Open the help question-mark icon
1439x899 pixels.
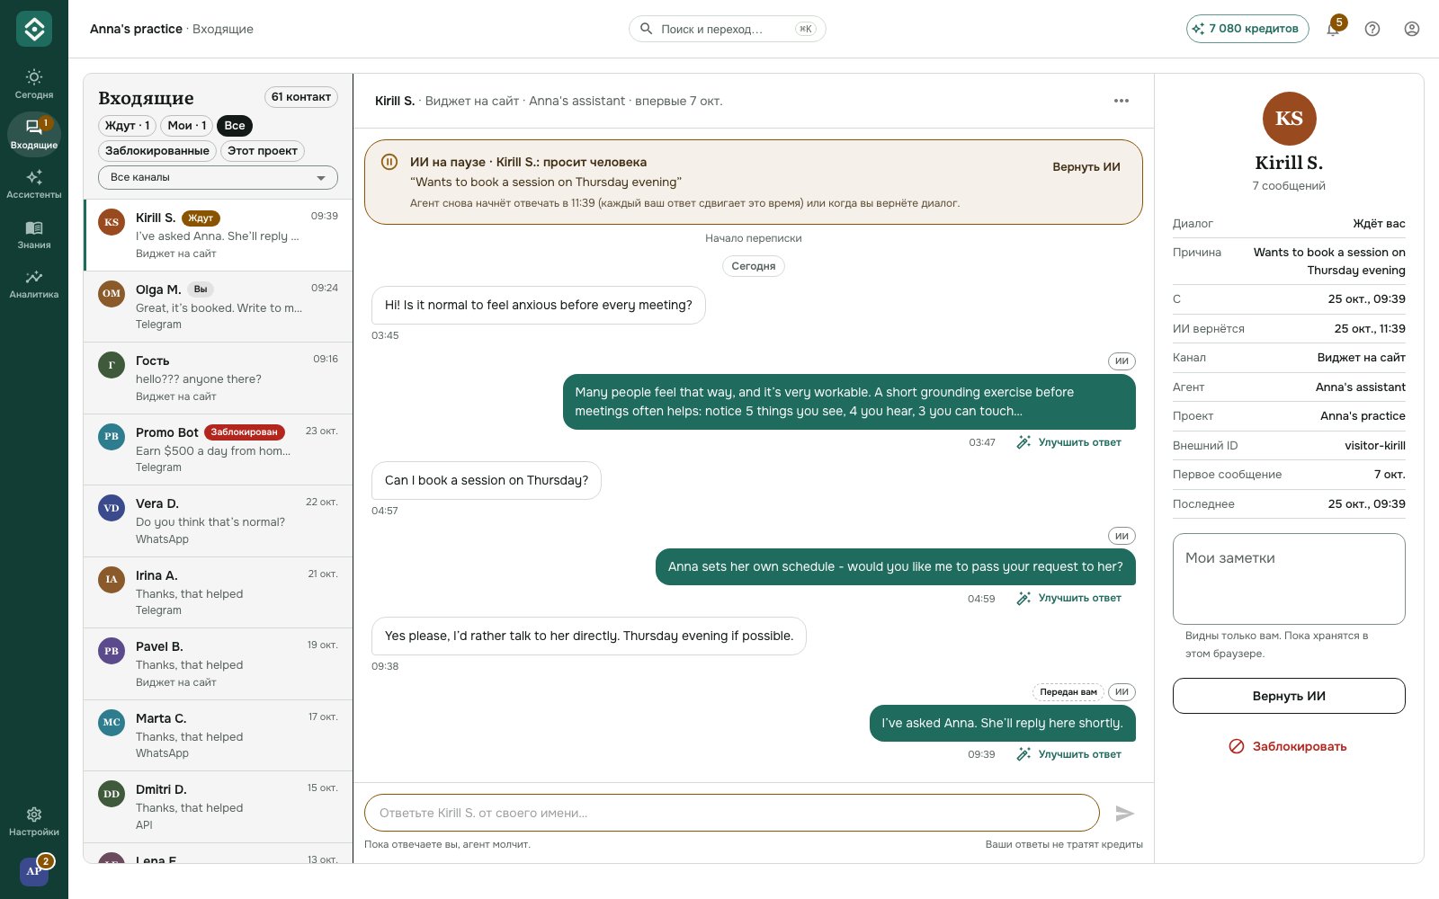[x=1372, y=29]
